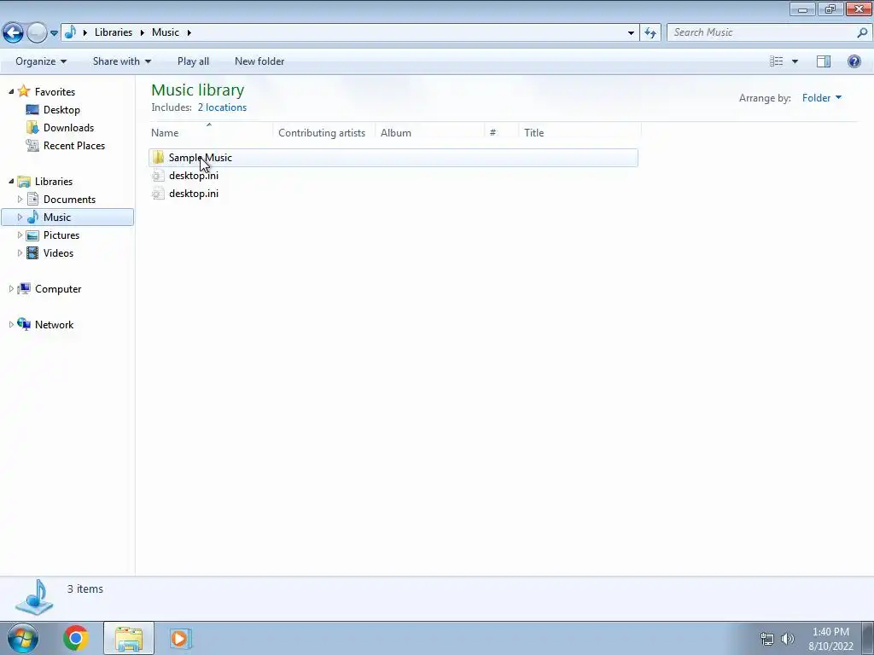Image resolution: width=874 pixels, height=655 pixels.
Task: Collapse the Libraries group
Action: pyautogui.click(x=11, y=181)
